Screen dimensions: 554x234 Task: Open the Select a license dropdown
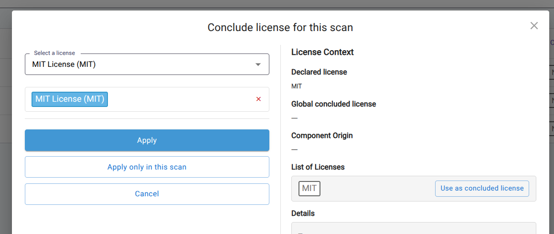click(x=147, y=64)
